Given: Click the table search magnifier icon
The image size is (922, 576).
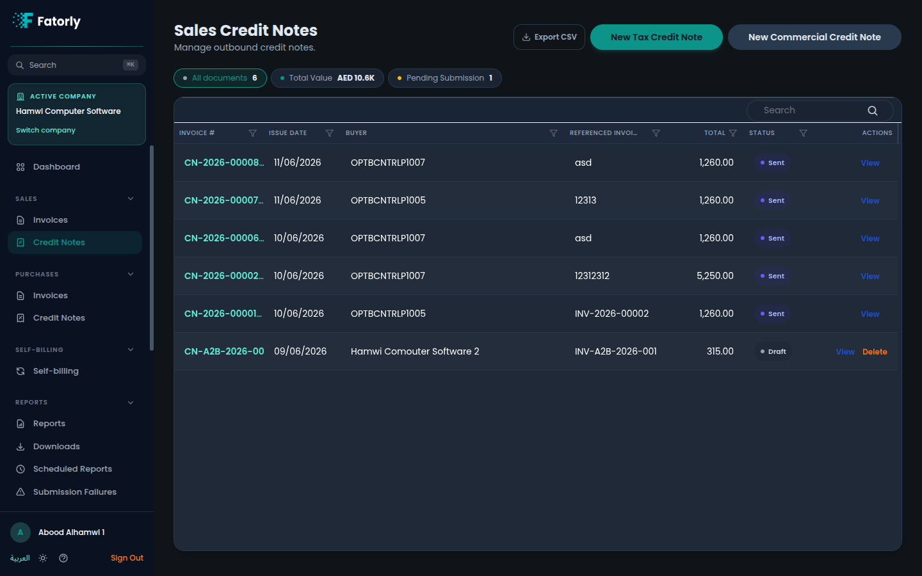Looking at the screenshot, I should tap(873, 111).
